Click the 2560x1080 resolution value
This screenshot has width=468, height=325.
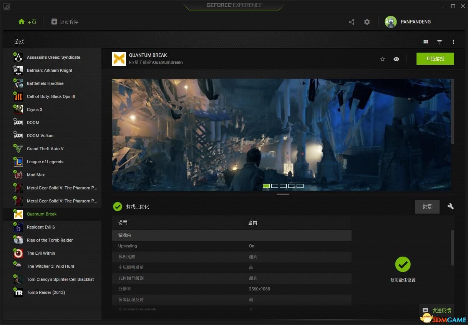(259, 289)
